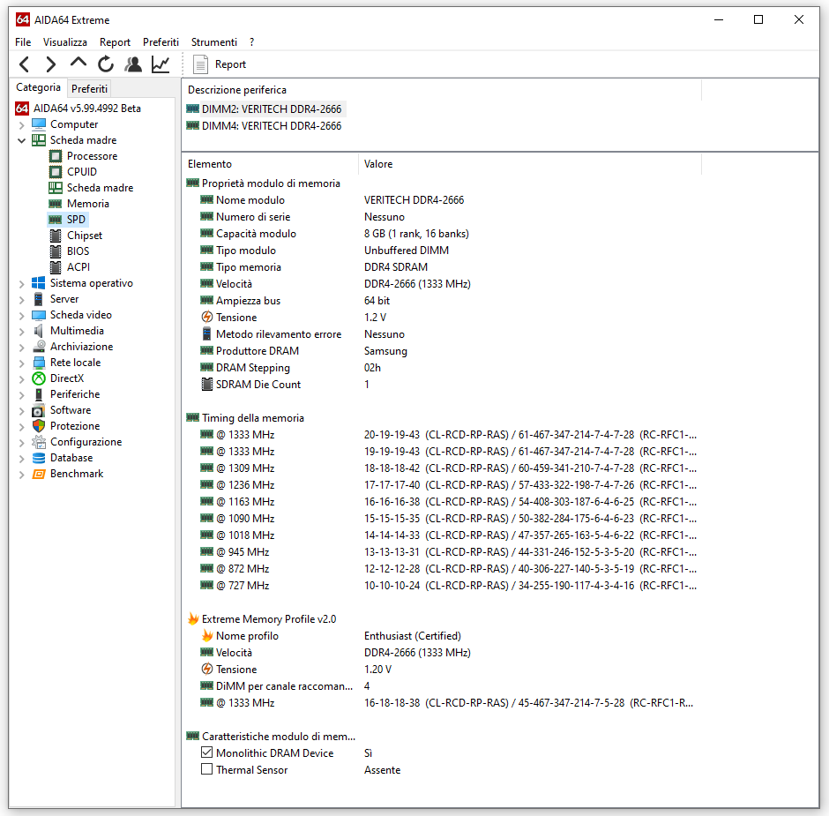The image size is (829, 816).
Task: Click the Server tree icon
Action: pos(38,299)
